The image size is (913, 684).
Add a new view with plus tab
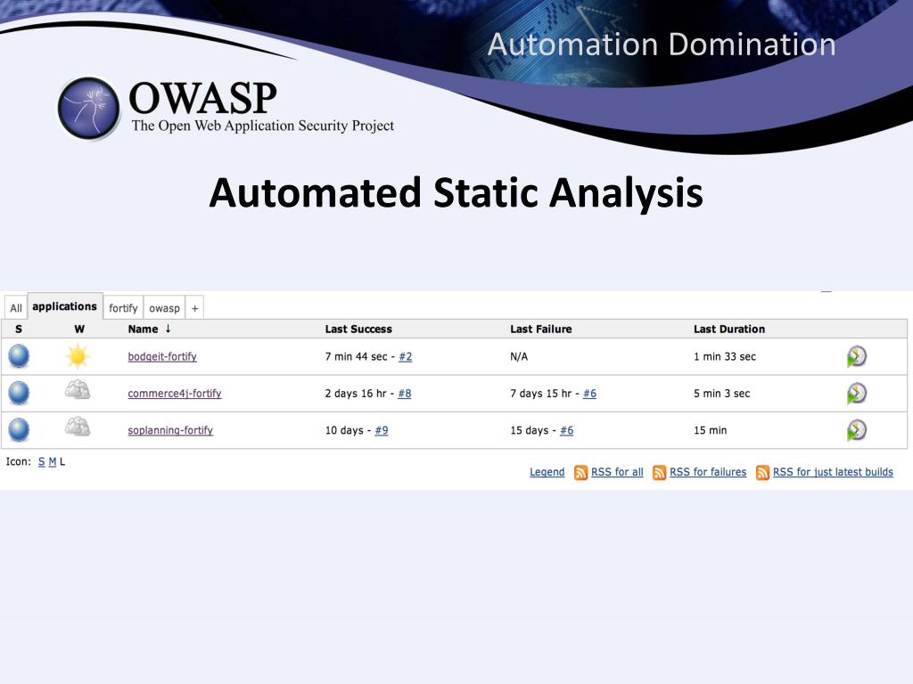(194, 308)
